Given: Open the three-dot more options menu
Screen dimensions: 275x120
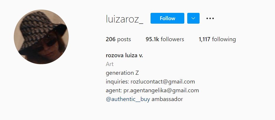Looking at the screenshot, I should click(x=210, y=18).
